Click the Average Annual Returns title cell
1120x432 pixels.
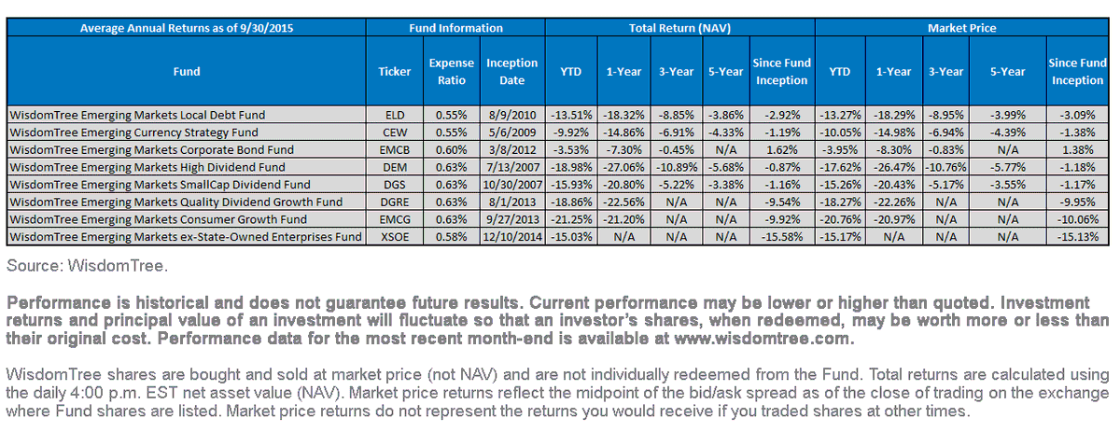(x=187, y=28)
